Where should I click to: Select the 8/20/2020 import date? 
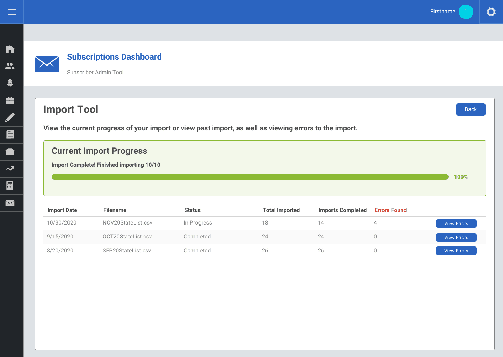click(x=60, y=251)
